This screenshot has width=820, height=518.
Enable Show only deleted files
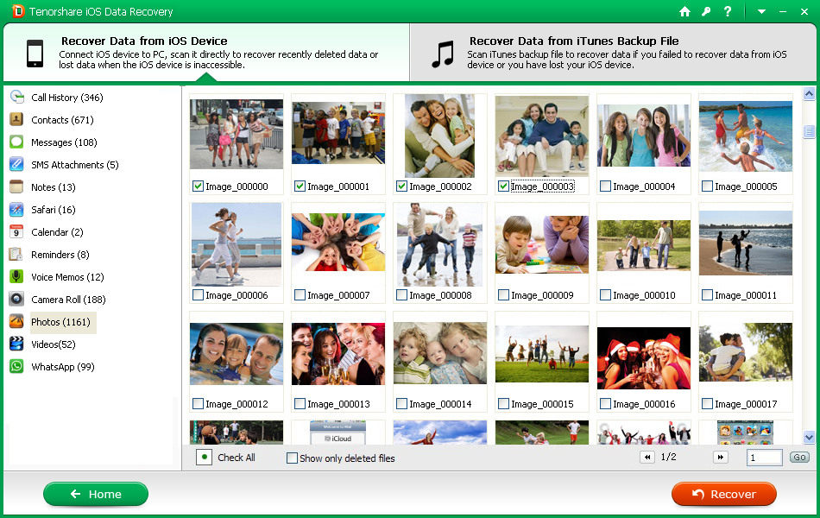[x=292, y=458]
